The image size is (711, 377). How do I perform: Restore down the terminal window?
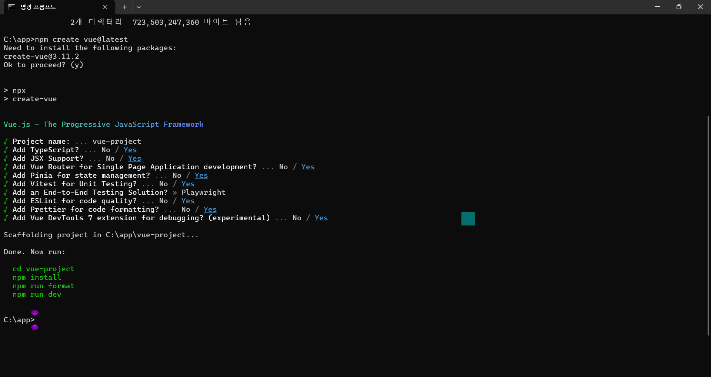pyautogui.click(x=679, y=7)
